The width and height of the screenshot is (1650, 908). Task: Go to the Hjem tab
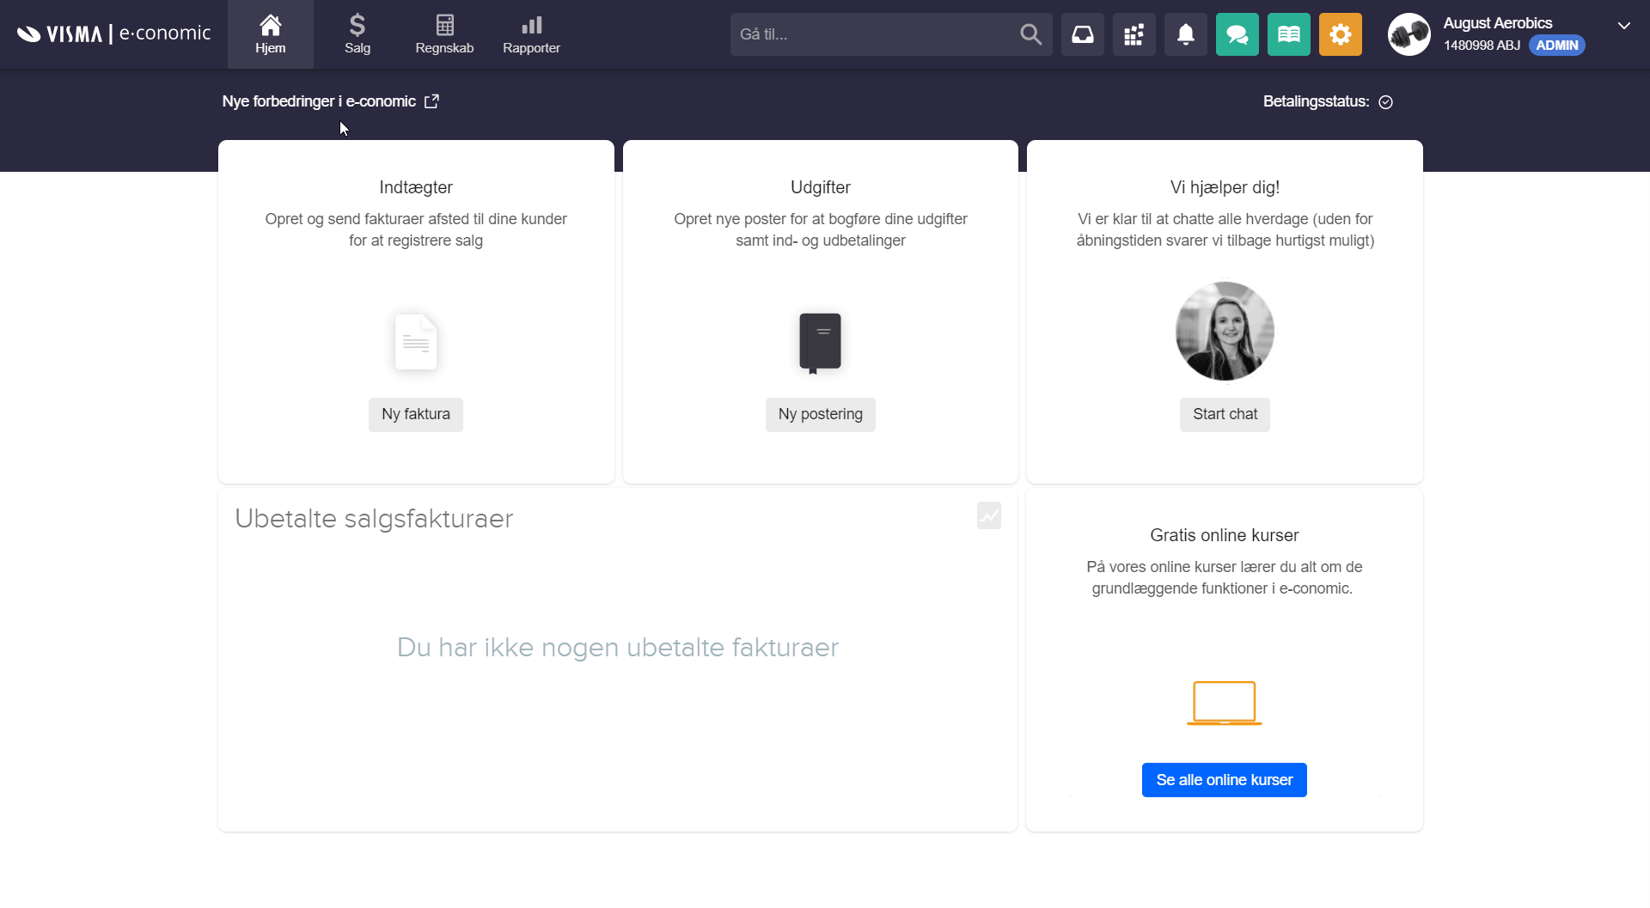pos(270,34)
